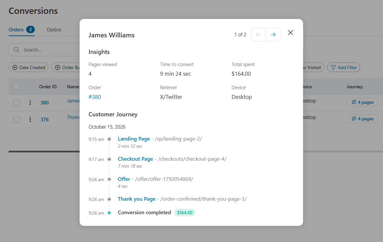Image resolution: width=383 pixels, height=242 pixels.
Task: Toggle the select-all orders checkbox
Action: 16,87
